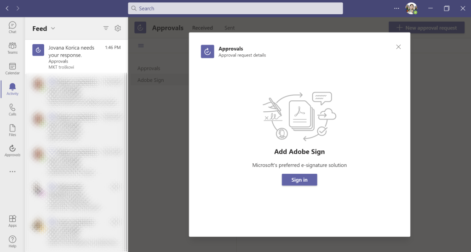The width and height of the screenshot is (471, 252).
Task: Open Chat in the left sidebar
Action: coord(12,27)
